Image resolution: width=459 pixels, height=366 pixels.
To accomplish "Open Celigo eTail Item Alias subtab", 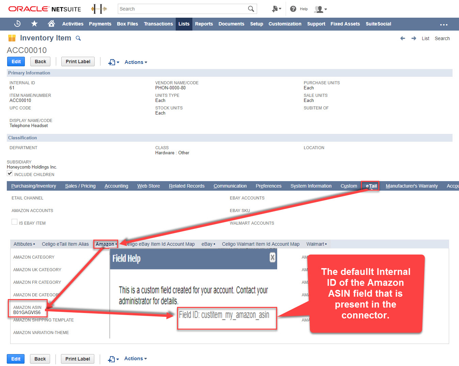I will tap(65, 244).
